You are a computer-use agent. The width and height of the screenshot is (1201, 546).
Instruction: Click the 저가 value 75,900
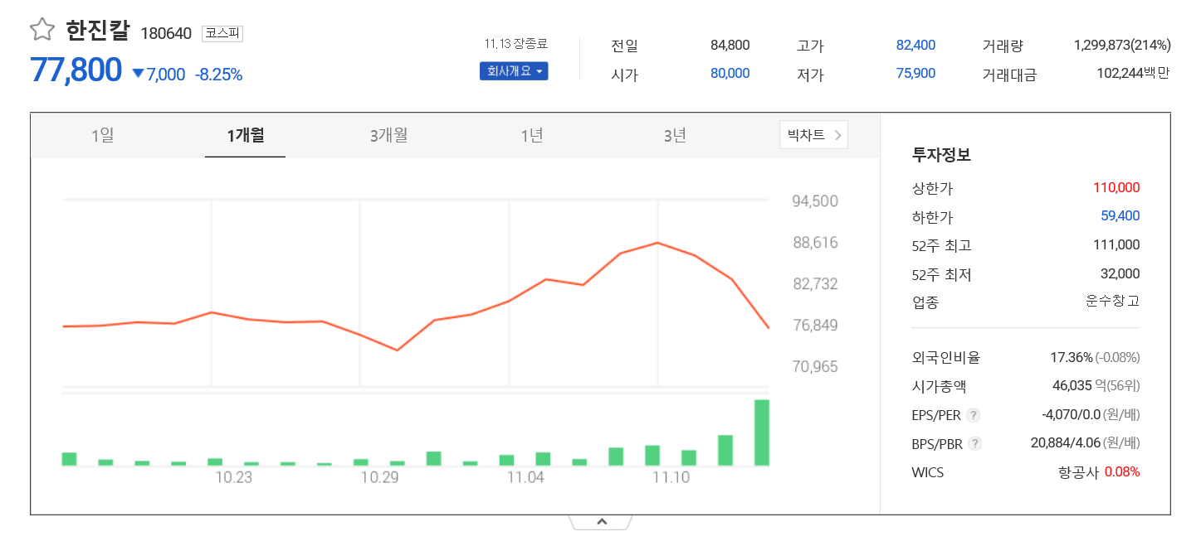click(x=915, y=73)
